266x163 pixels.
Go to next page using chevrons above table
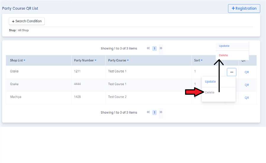[x=161, y=48]
